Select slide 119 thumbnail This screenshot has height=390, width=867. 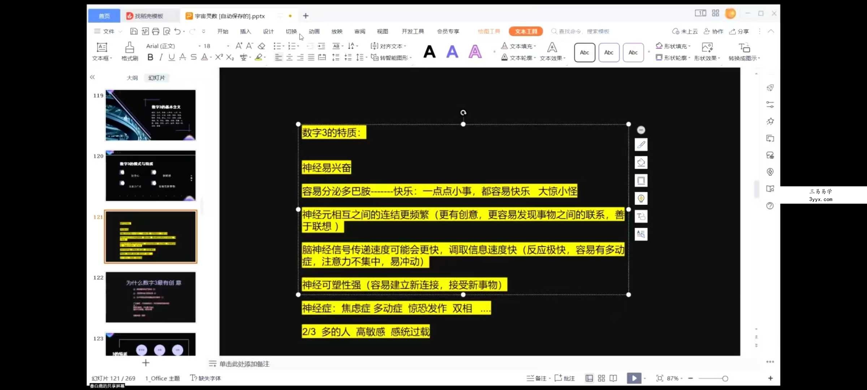(151, 115)
